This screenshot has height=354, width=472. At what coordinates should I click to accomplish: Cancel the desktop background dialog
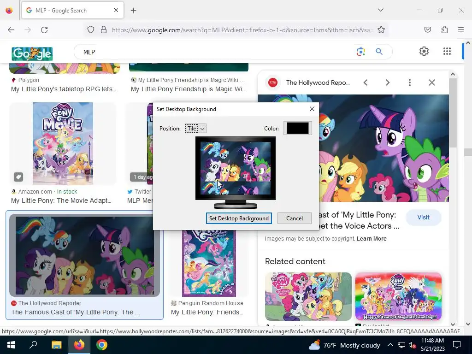[295, 218]
